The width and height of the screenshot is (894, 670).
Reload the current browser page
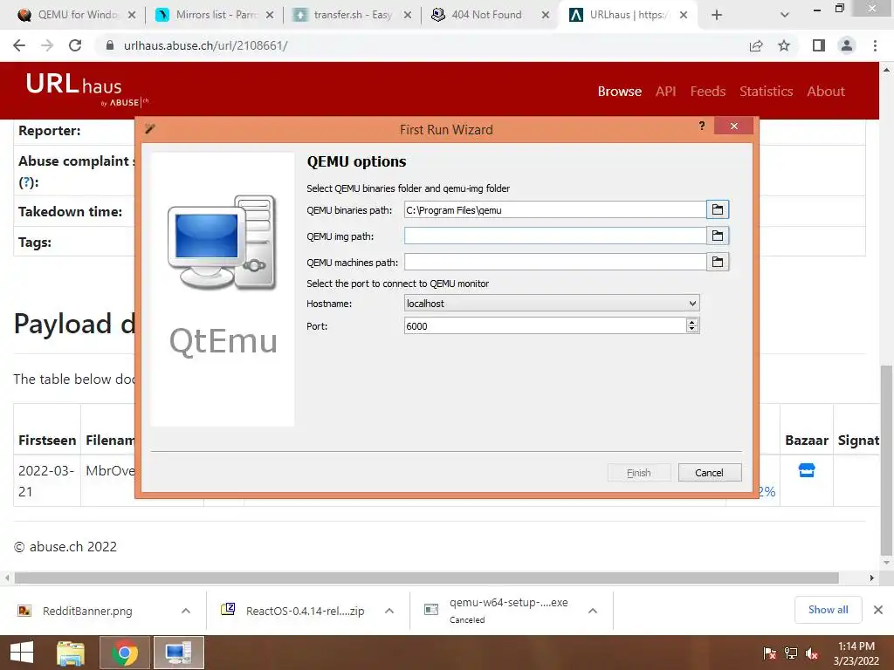(75, 45)
